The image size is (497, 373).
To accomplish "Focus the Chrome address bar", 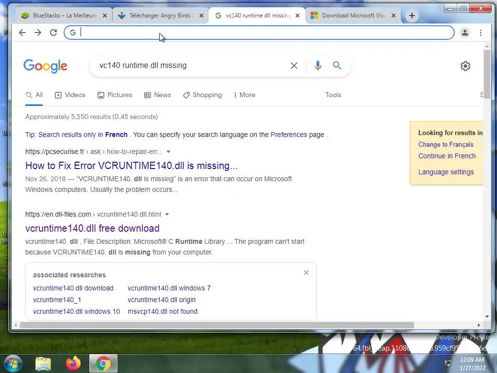I will pos(259,33).
